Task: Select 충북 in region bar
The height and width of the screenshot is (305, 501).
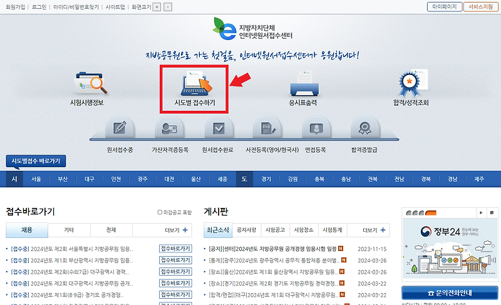Action: (319, 179)
